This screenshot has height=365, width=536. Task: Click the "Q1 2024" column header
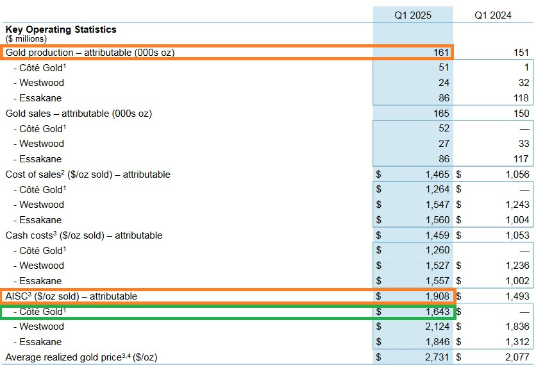[492, 15]
